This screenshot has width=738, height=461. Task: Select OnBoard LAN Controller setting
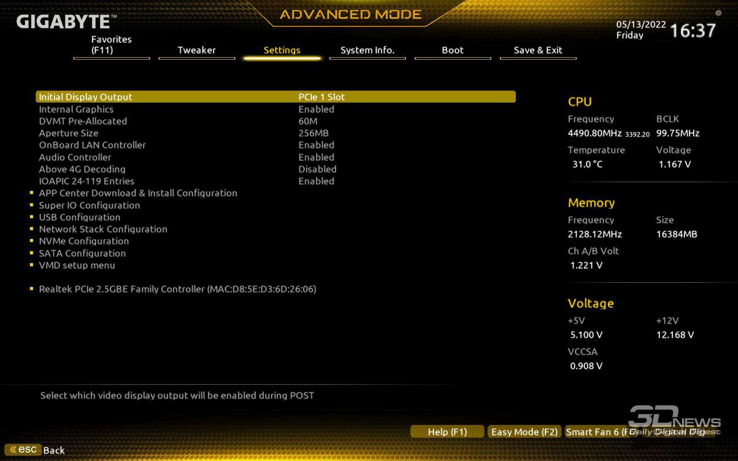click(92, 145)
